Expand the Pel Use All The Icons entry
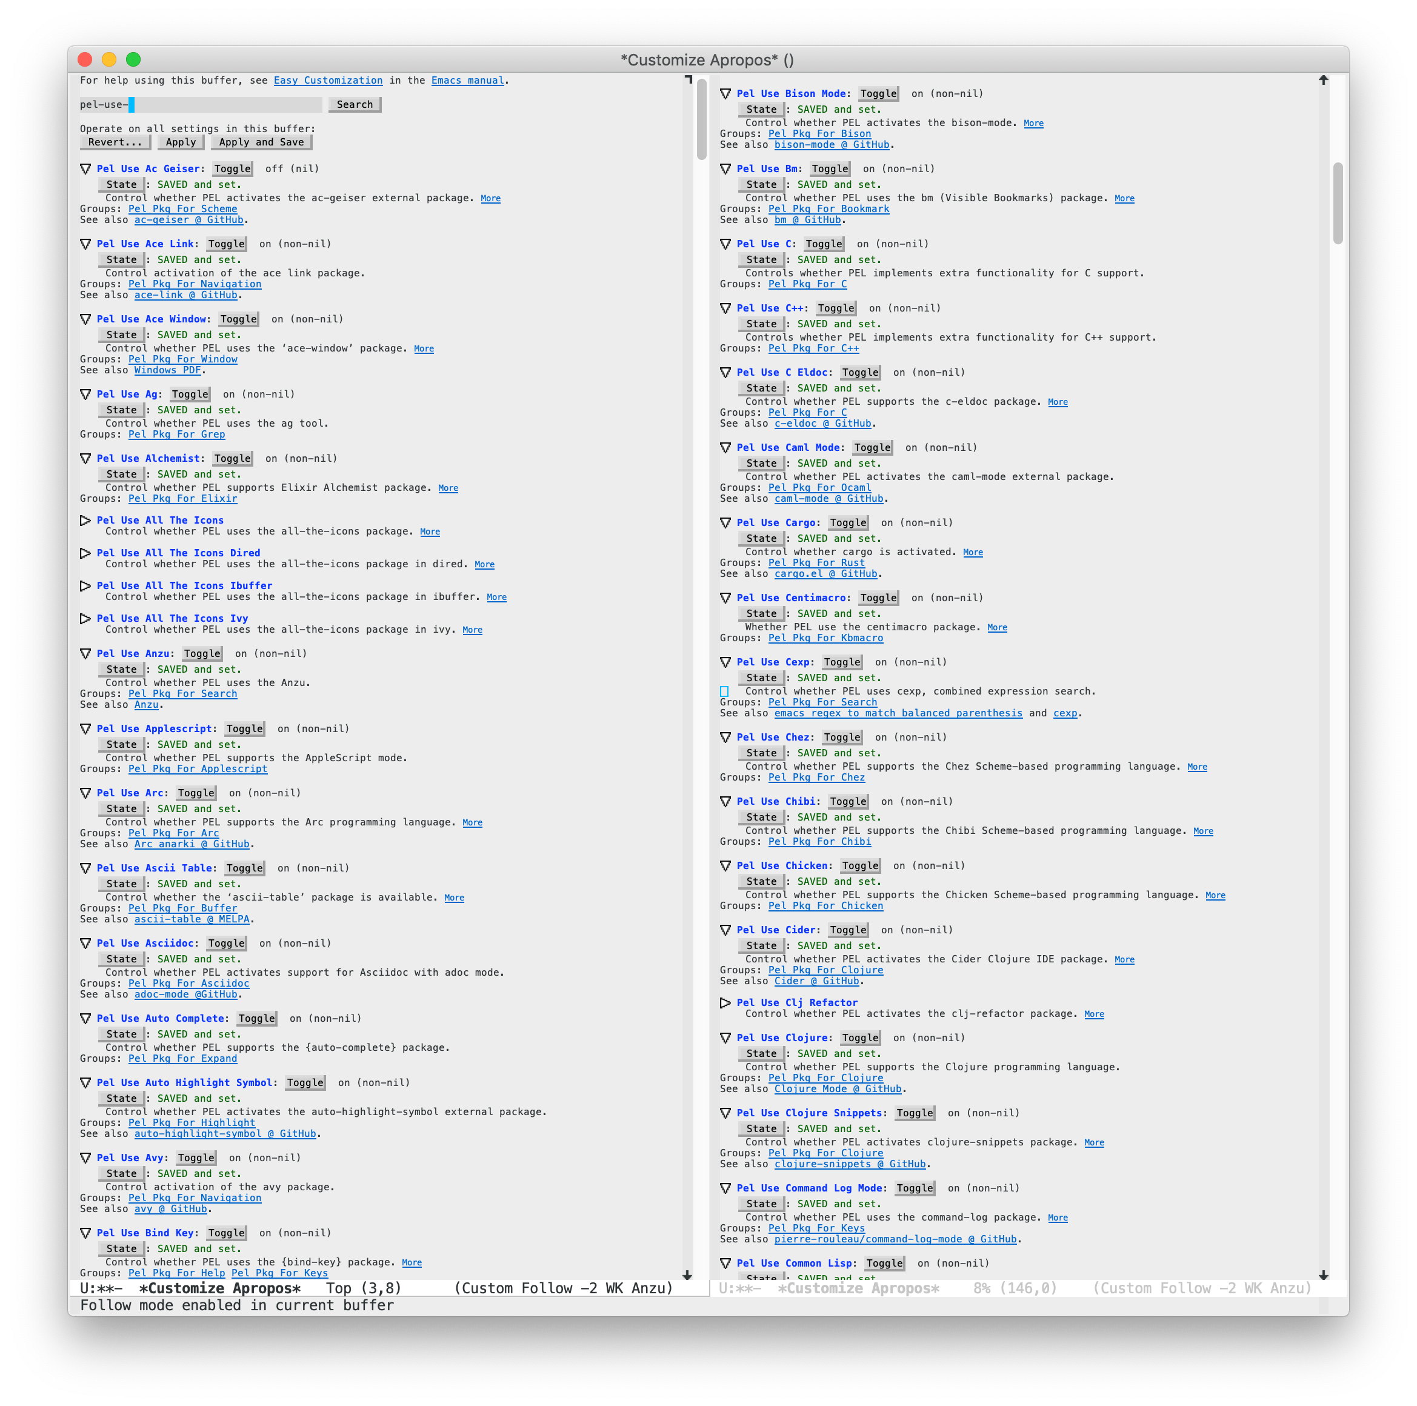 [x=86, y=520]
